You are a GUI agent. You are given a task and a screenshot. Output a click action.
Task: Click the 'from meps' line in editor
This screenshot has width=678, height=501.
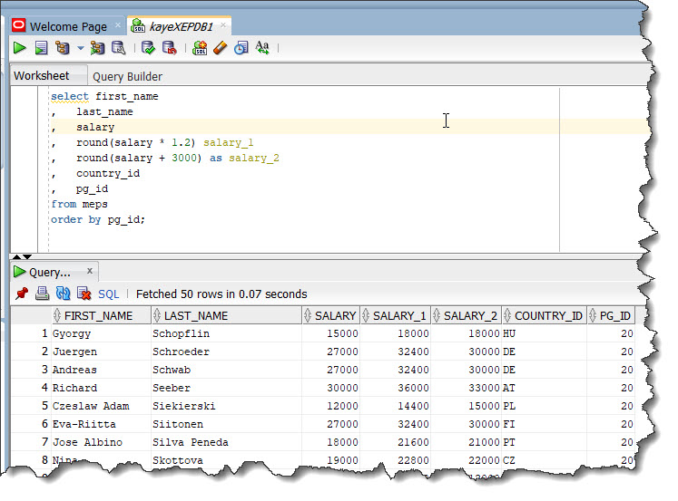coord(79,204)
